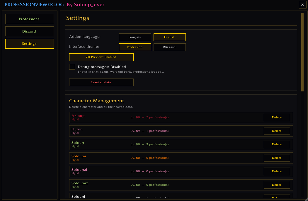Delete the Soloupal character

click(277, 171)
